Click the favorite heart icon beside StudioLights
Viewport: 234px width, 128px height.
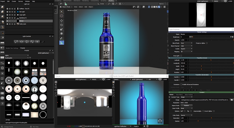click(x=30, y=58)
